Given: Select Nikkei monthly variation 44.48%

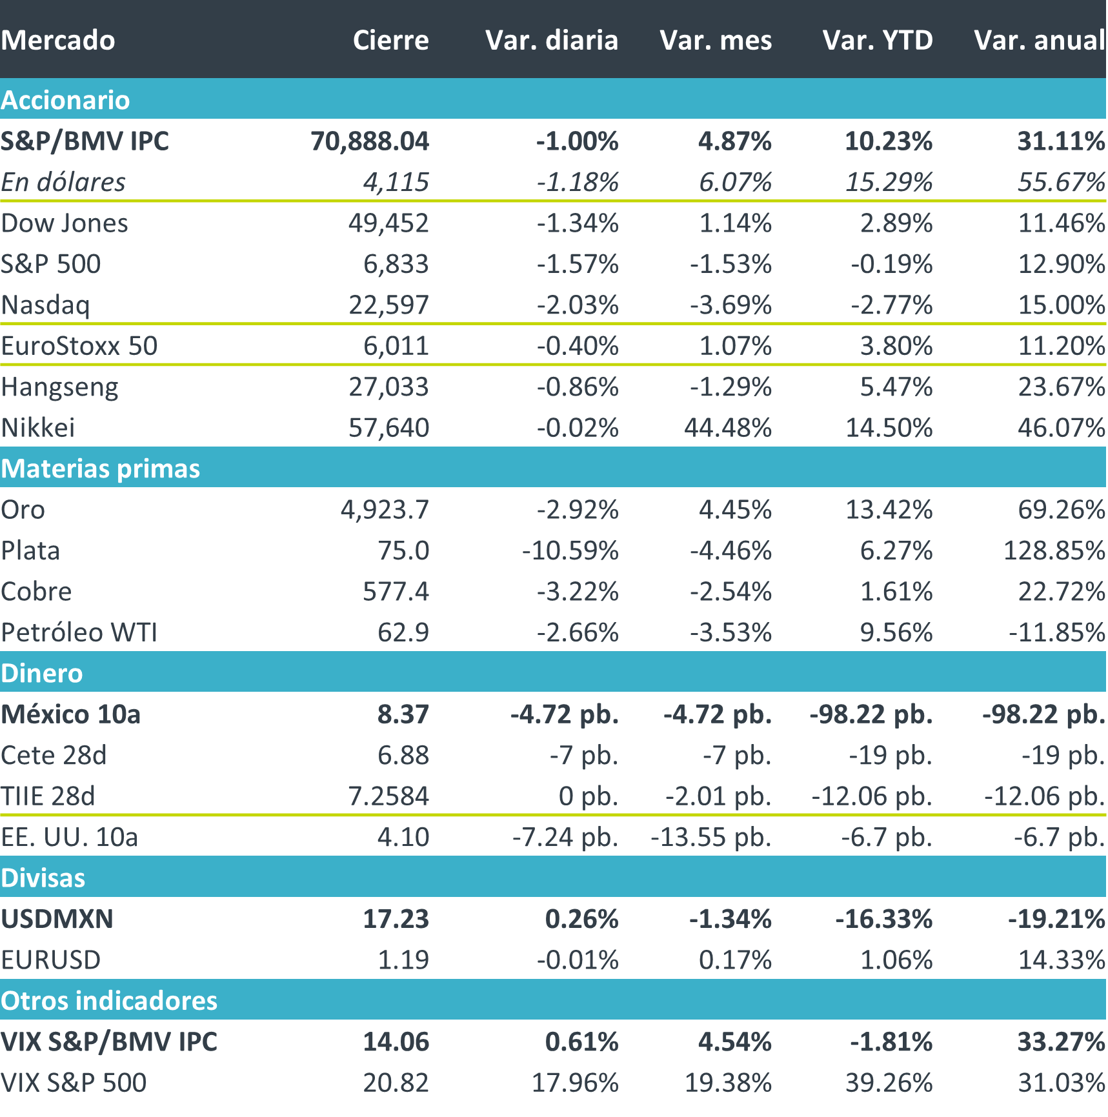Looking at the screenshot, I should [728, 427].
